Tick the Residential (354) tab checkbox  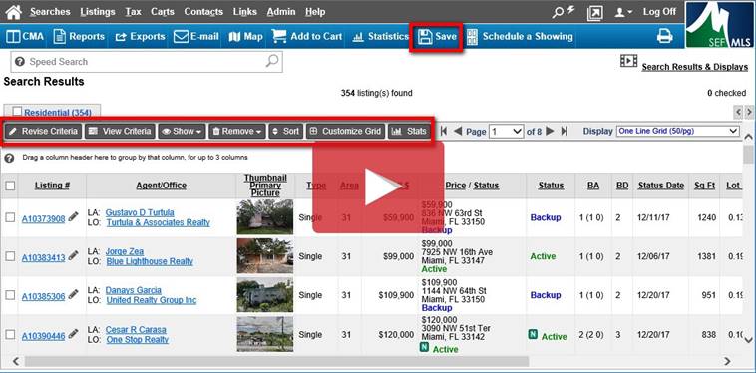click(17, 112)
